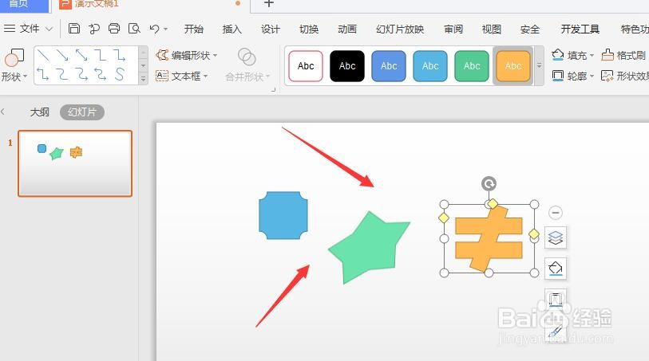Switch to the 大纲 outline pane tab
The width and height of the screenshot is (649, 361).
point(40,112)
